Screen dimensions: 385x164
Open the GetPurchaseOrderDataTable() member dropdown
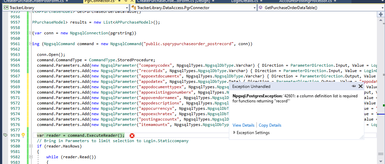(x=382, y=8)
